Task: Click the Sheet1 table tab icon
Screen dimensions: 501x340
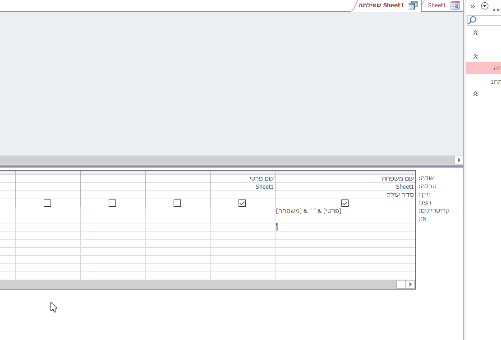Action: (x=455, y=5)
